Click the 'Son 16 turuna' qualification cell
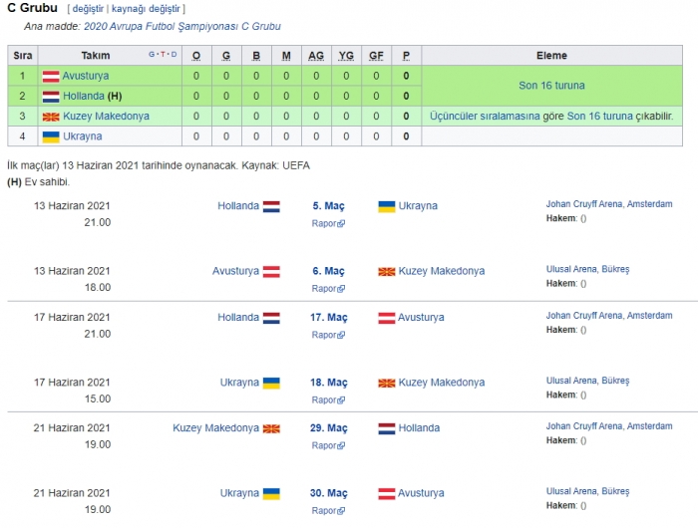The height and width of the screenshot is (528, 698). click(551, 86)
